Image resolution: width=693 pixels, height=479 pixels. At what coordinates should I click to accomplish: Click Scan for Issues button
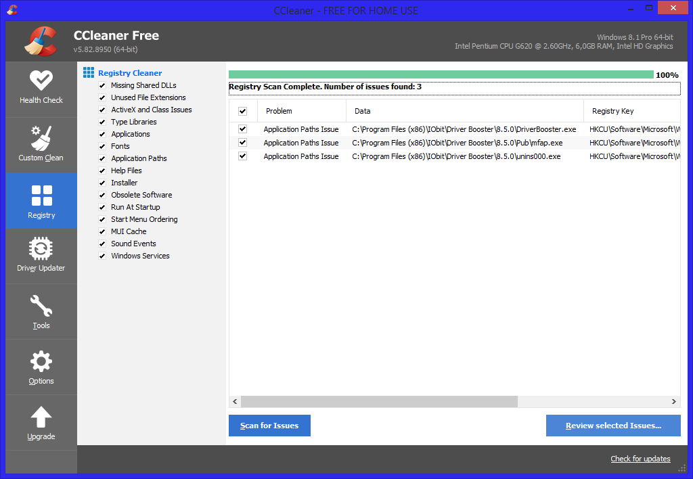[269, 426]
